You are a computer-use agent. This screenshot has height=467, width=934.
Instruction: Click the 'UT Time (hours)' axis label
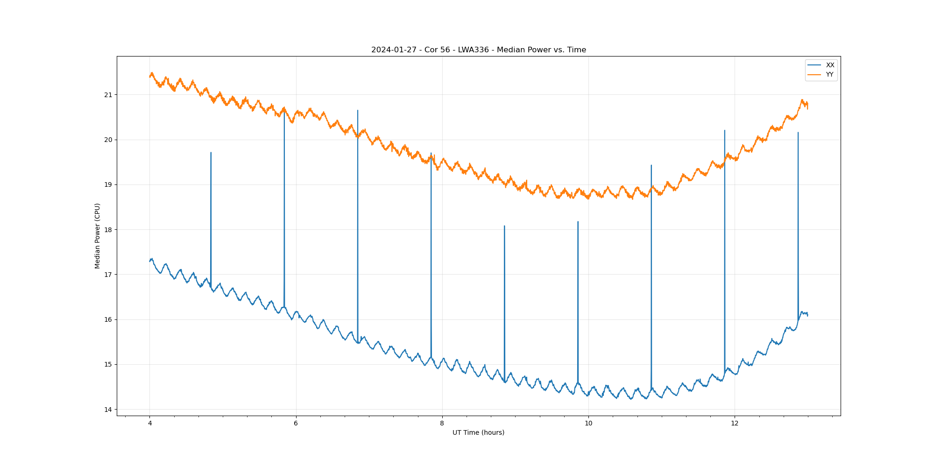tap(478, 432)
